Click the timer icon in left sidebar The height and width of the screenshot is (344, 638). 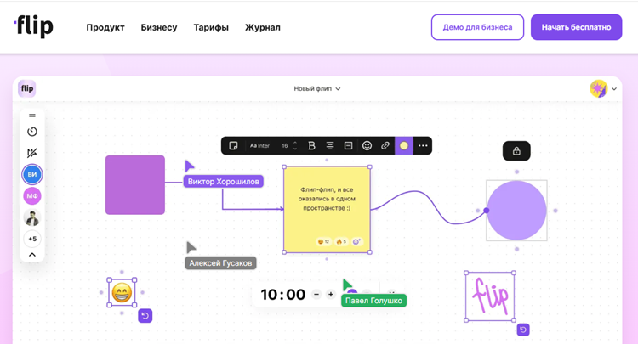(32, 132)
